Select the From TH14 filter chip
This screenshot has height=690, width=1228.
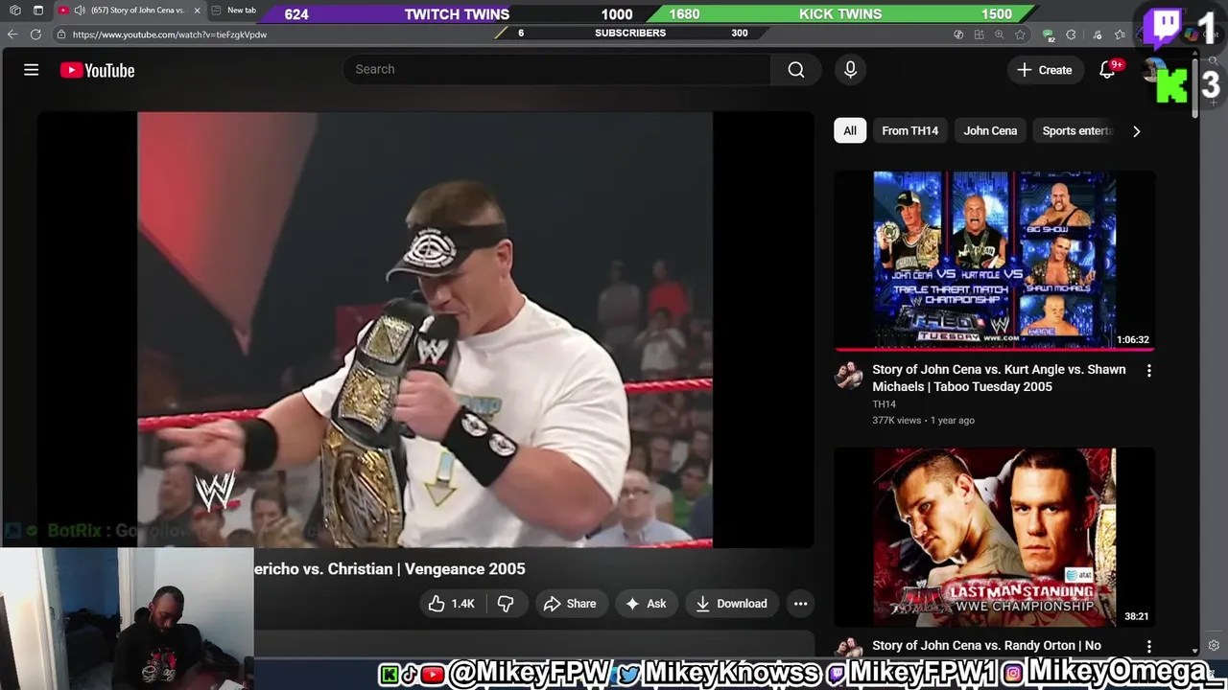tap(909, 130)
